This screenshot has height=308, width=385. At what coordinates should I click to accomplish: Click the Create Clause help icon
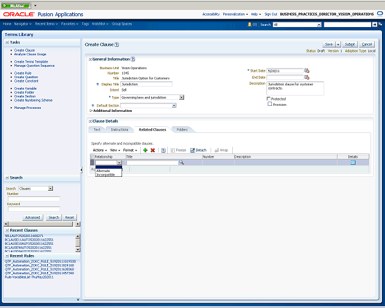click(117, 45)
